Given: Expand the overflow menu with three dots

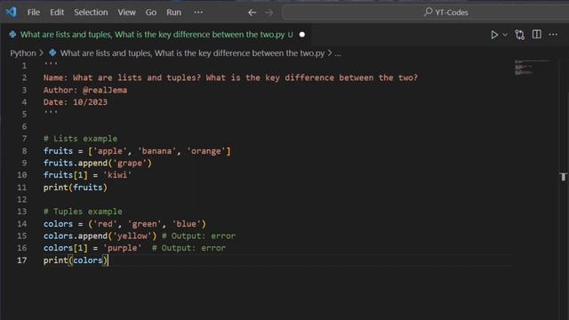Looking at the screenshot, I should pos(198,12).
